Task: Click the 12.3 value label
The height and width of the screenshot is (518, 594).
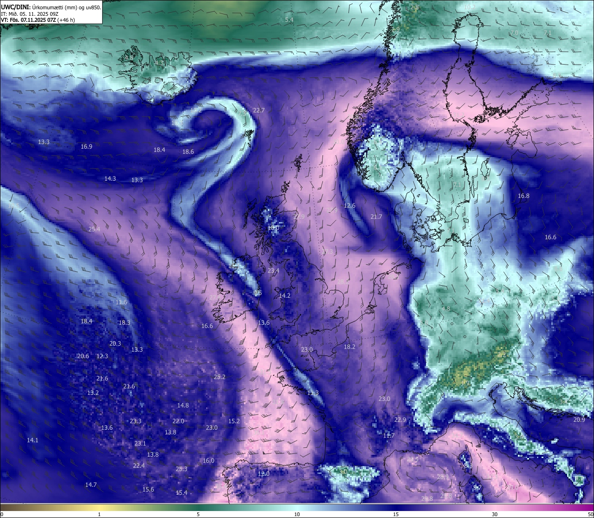Action: click(x=102, y=356)
